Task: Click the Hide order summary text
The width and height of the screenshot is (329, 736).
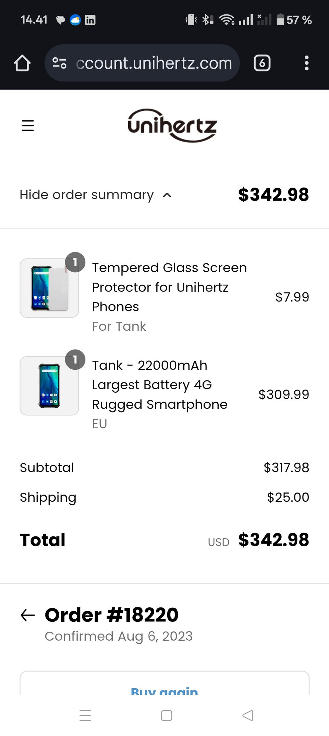Action: (x=87, y=195)
